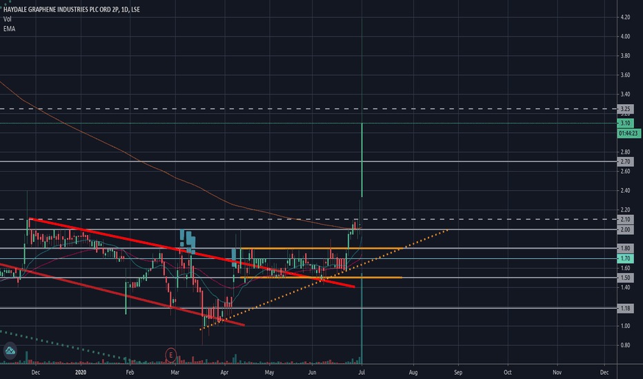Click the 2.10 dashed line price label
Screen dimensions: 643x379
pyautogui.click(x=625, y=220)
